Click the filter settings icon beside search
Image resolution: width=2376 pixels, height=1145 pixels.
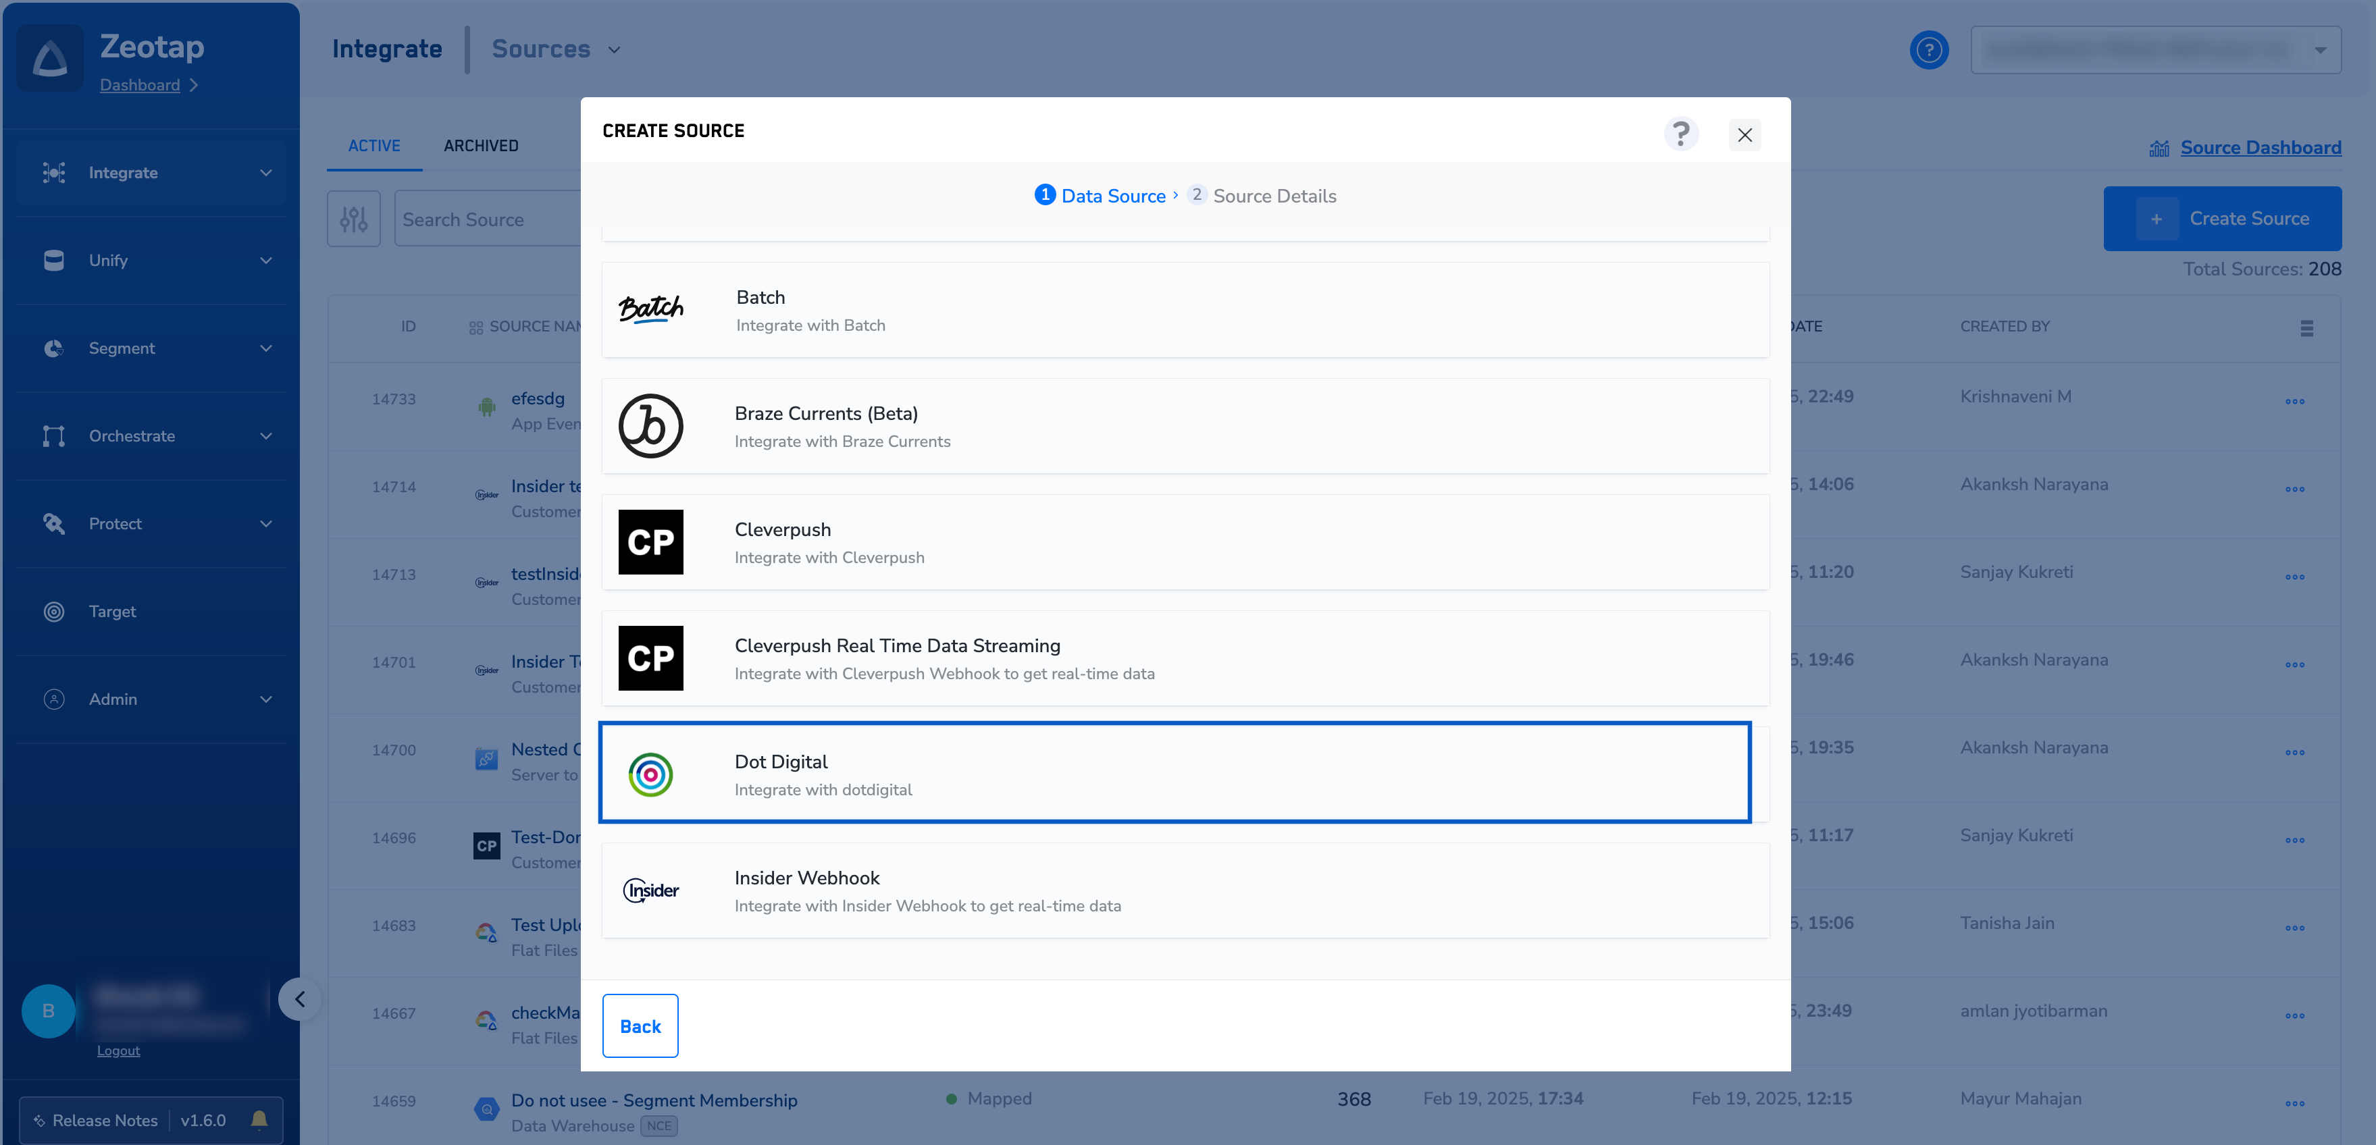click(353, 219)
